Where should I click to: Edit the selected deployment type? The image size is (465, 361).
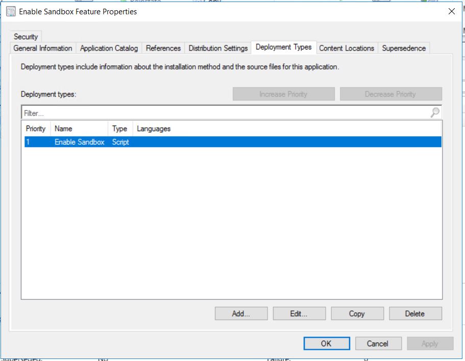(299, 314)
